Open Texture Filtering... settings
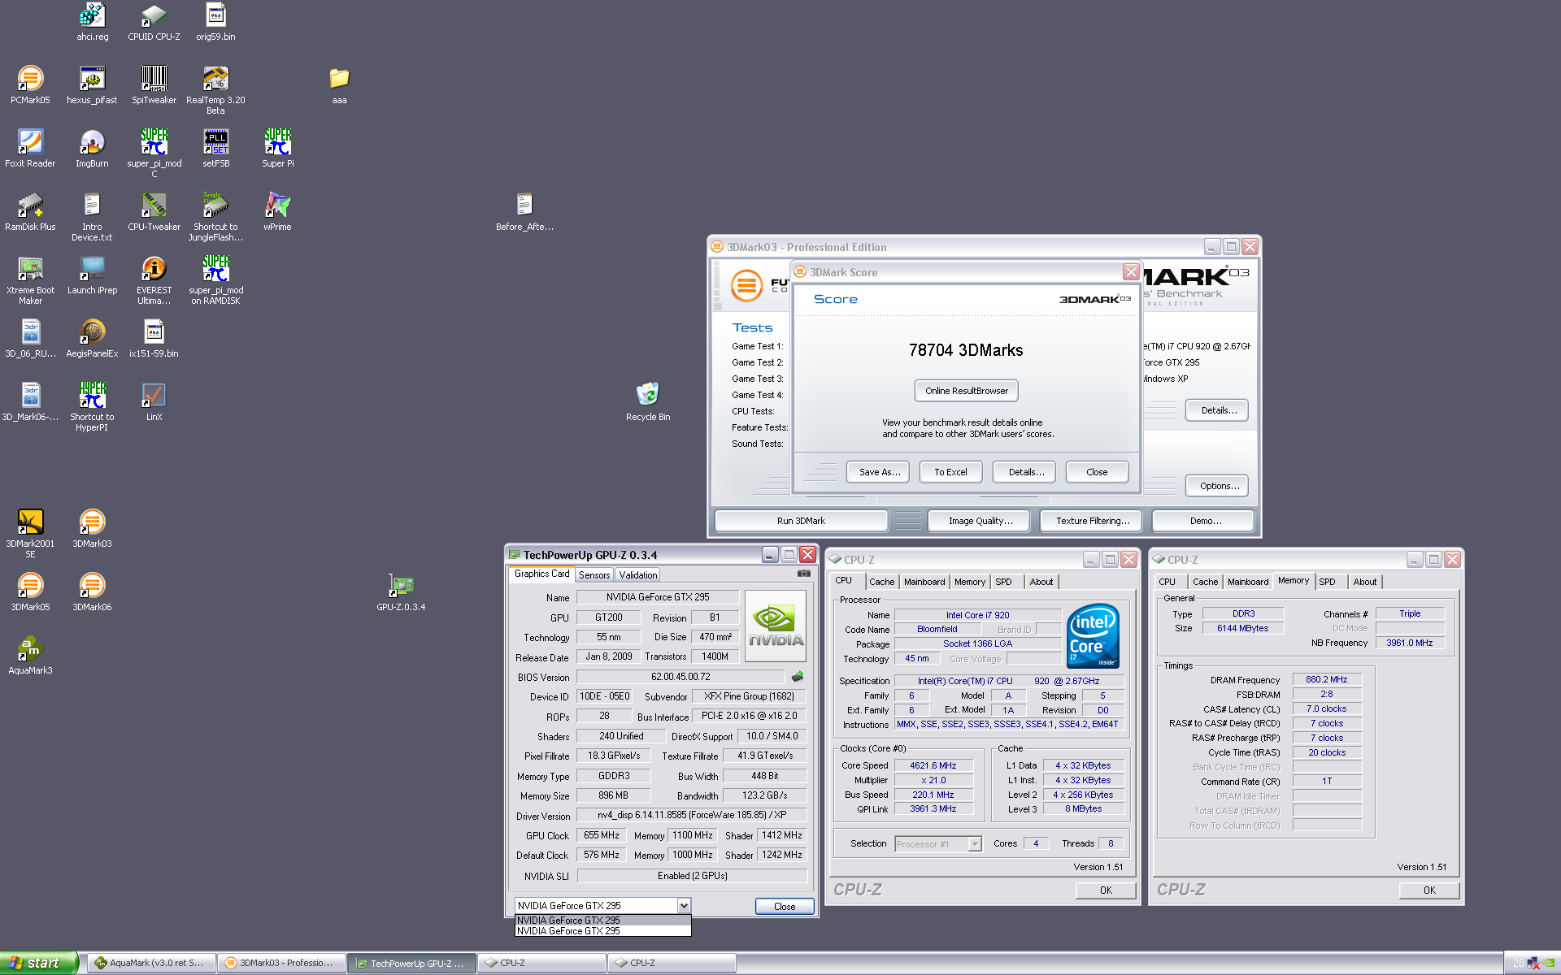The height and width of the screenshot is (975, 1561). point(1093,521)
